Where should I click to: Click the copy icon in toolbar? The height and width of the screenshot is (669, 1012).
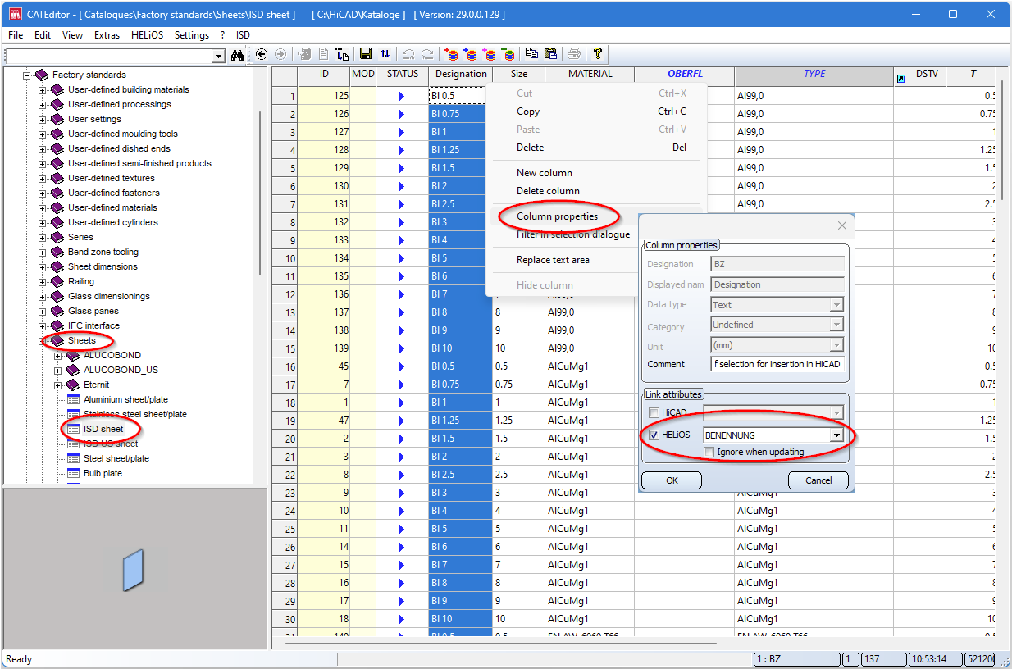click(x=531, y=54)
